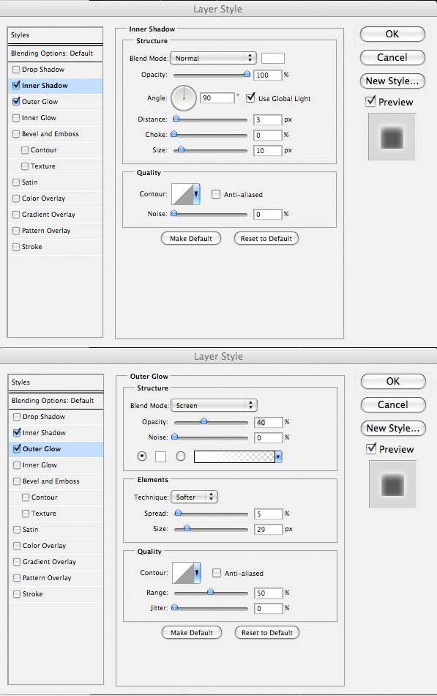Open Technique Softer dropdown

195,497
